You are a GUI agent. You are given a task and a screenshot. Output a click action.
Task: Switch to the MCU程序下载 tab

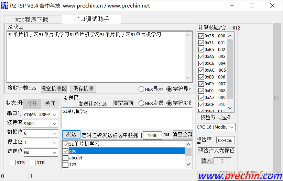[32, 20]
